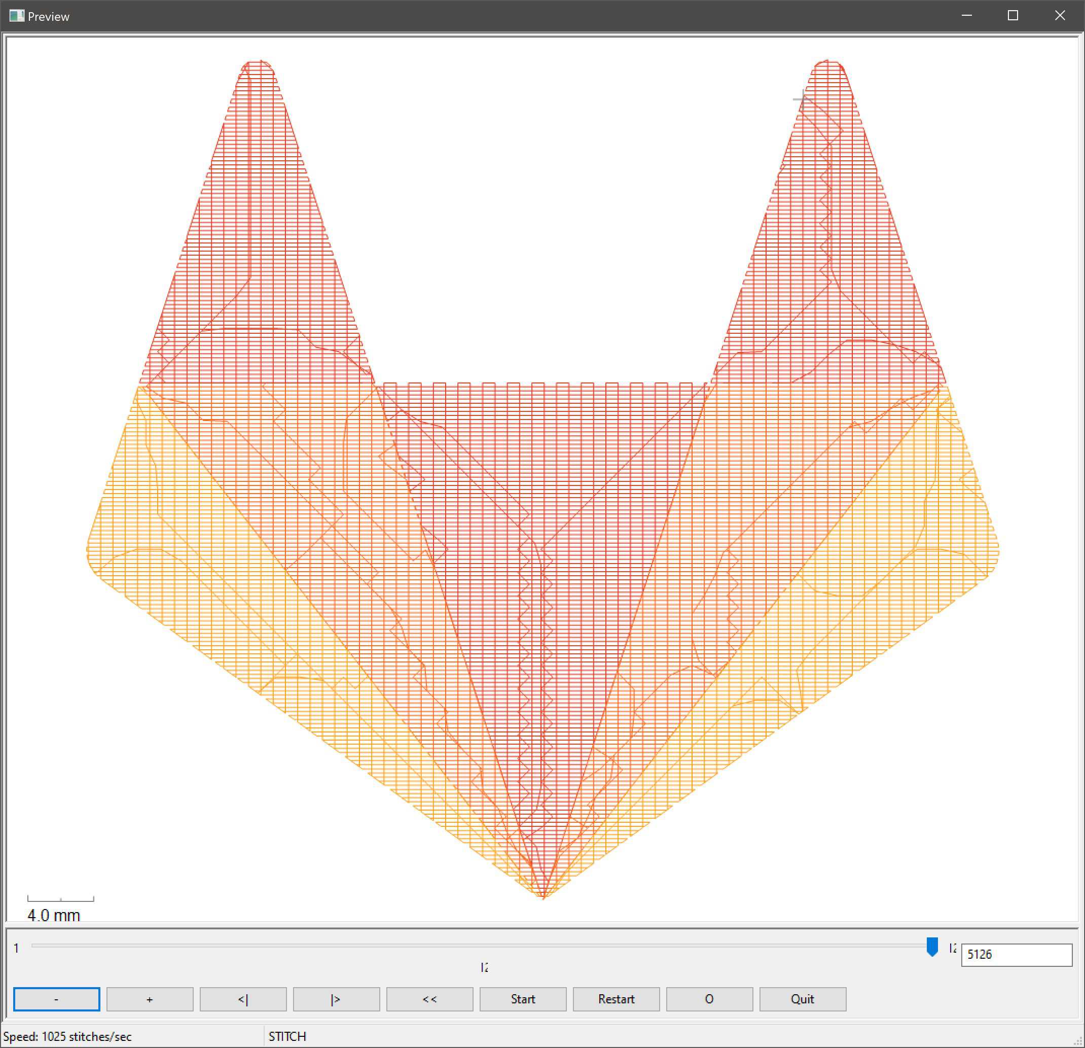Close the Preview window

click(x=1060, y=16)
